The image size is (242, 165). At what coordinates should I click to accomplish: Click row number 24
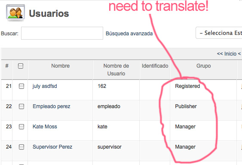tap(9, 147)
